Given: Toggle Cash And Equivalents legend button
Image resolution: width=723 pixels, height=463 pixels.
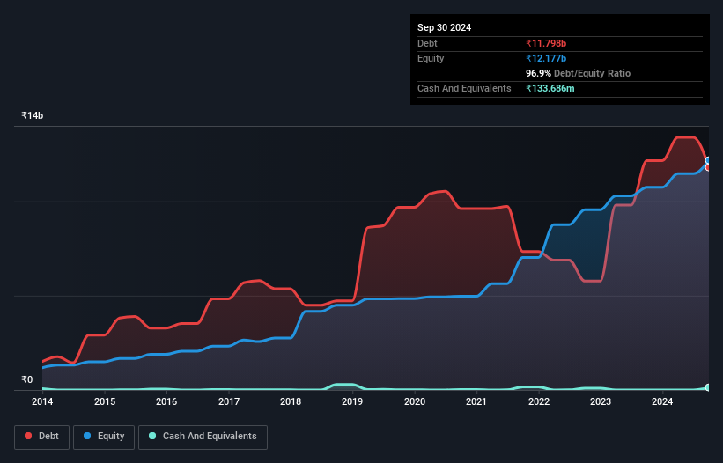Looking at the screenshot, I should [x=203, y=437].
